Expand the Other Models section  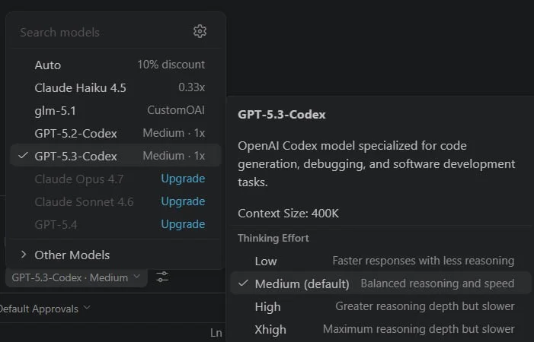pos(116,255)
